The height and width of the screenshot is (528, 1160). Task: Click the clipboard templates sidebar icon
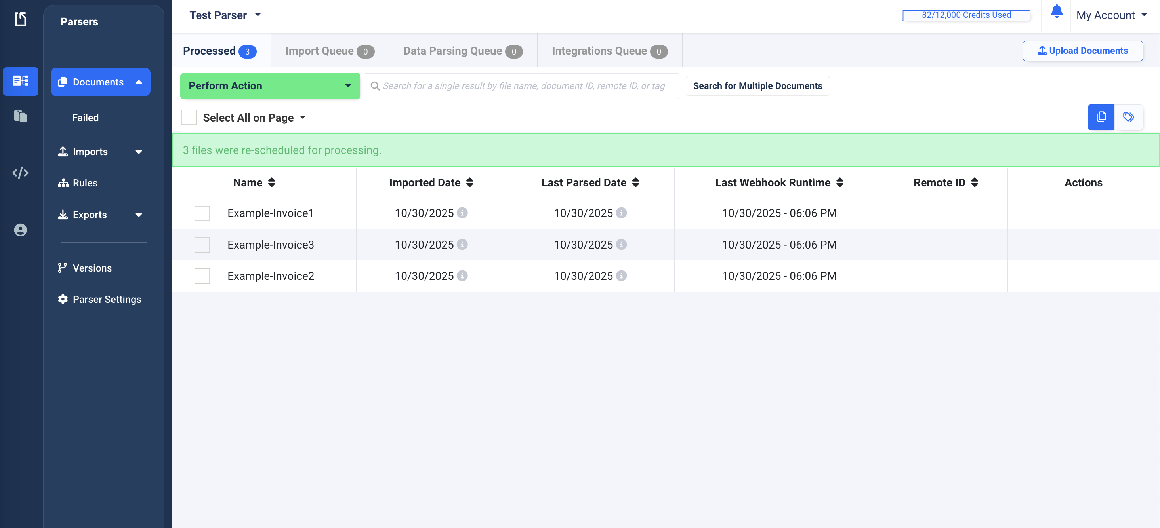[20, 116]
